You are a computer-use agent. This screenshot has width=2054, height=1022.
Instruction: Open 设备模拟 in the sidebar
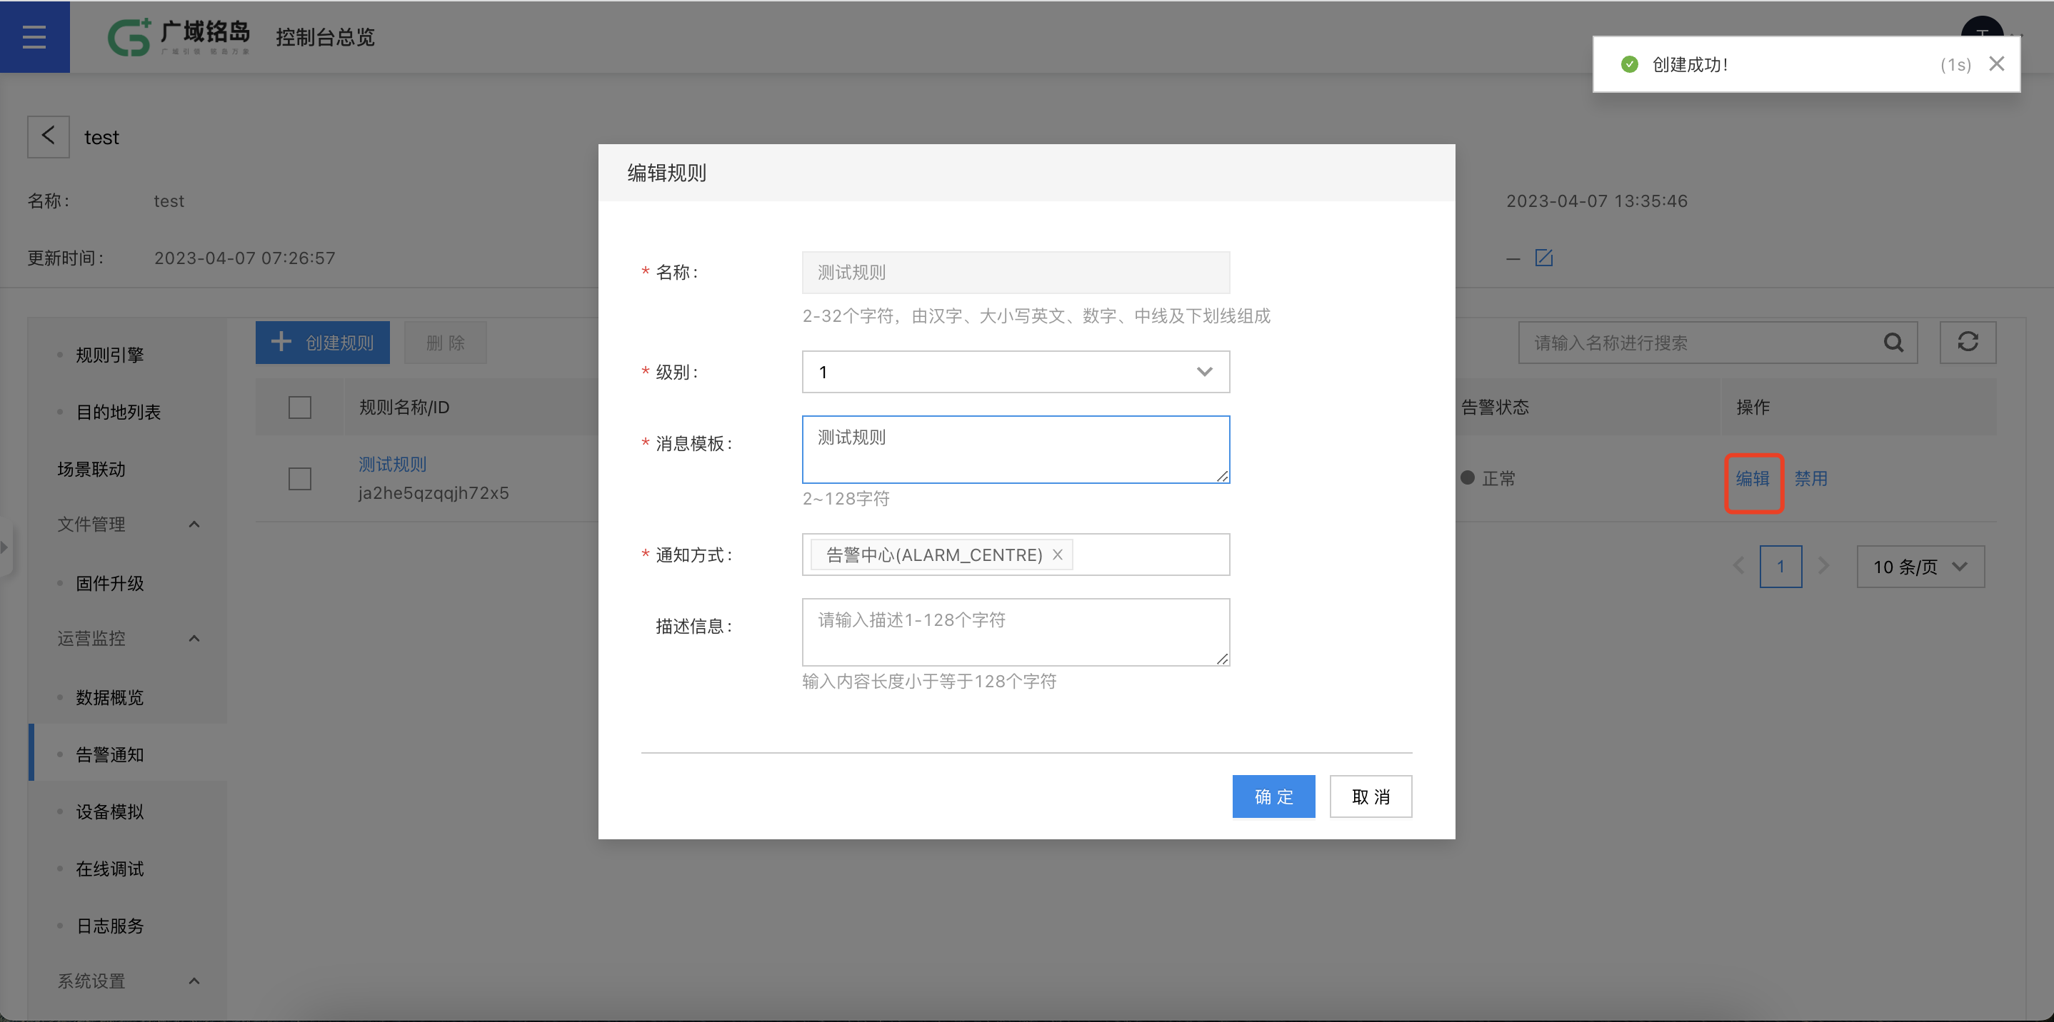(x=109, y=811)
